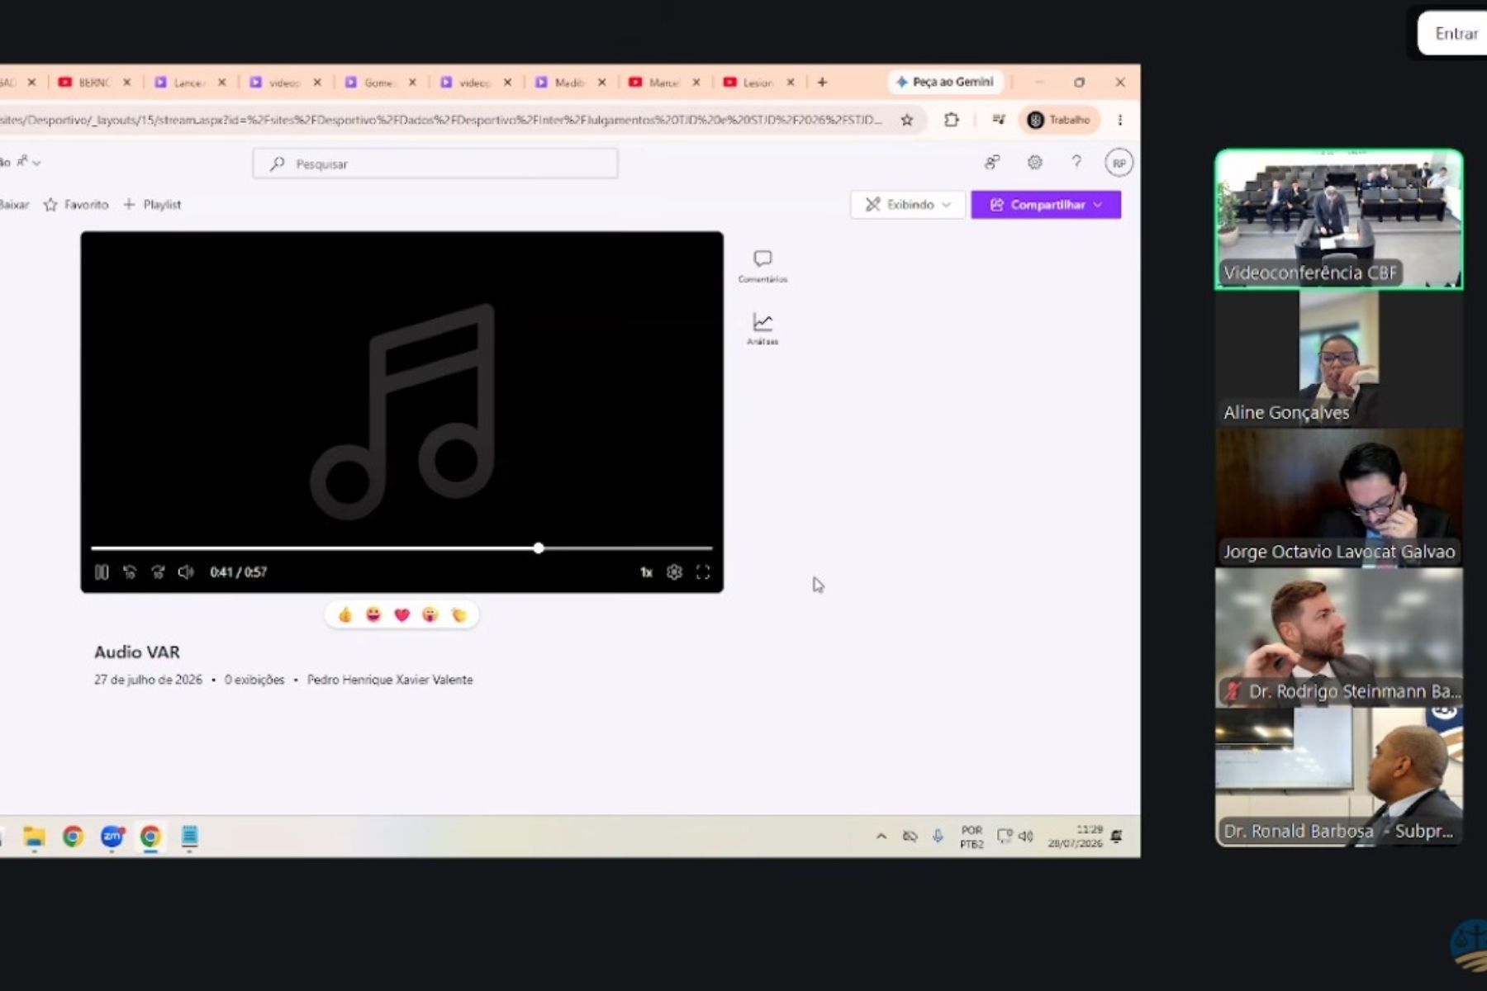Open the Análises chart icon
The width and height of the screenshot is (1487, 991).
pyautogui.click(x=763, y=329)
